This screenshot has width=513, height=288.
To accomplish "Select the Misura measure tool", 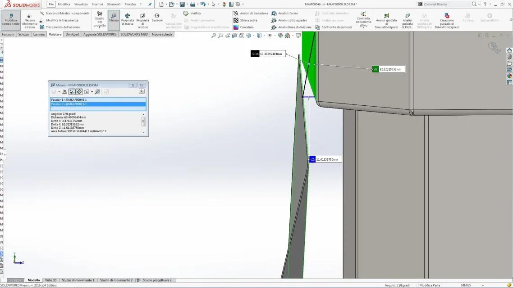I will tap(114, 20).
